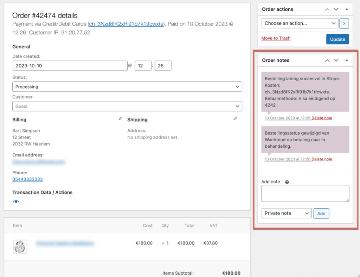Show transaction data via eye icon
The image size is (360, 277).
coord(16,202)
